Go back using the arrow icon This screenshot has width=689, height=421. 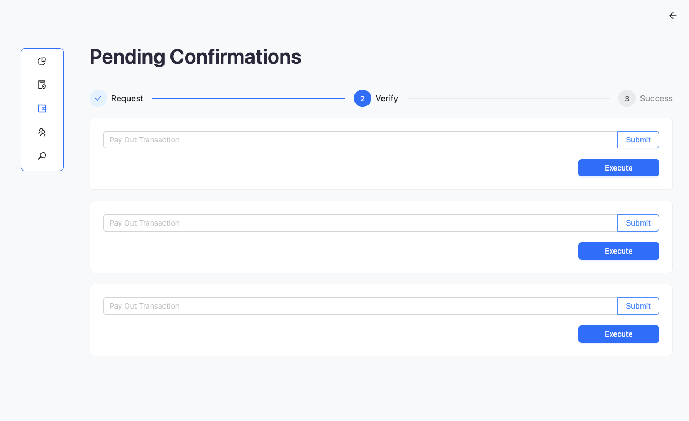click(x=672, y=16)
